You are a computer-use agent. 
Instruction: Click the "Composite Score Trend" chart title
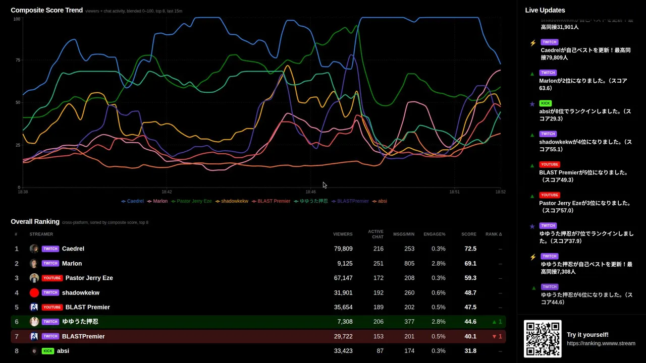(x=46, y=10)
